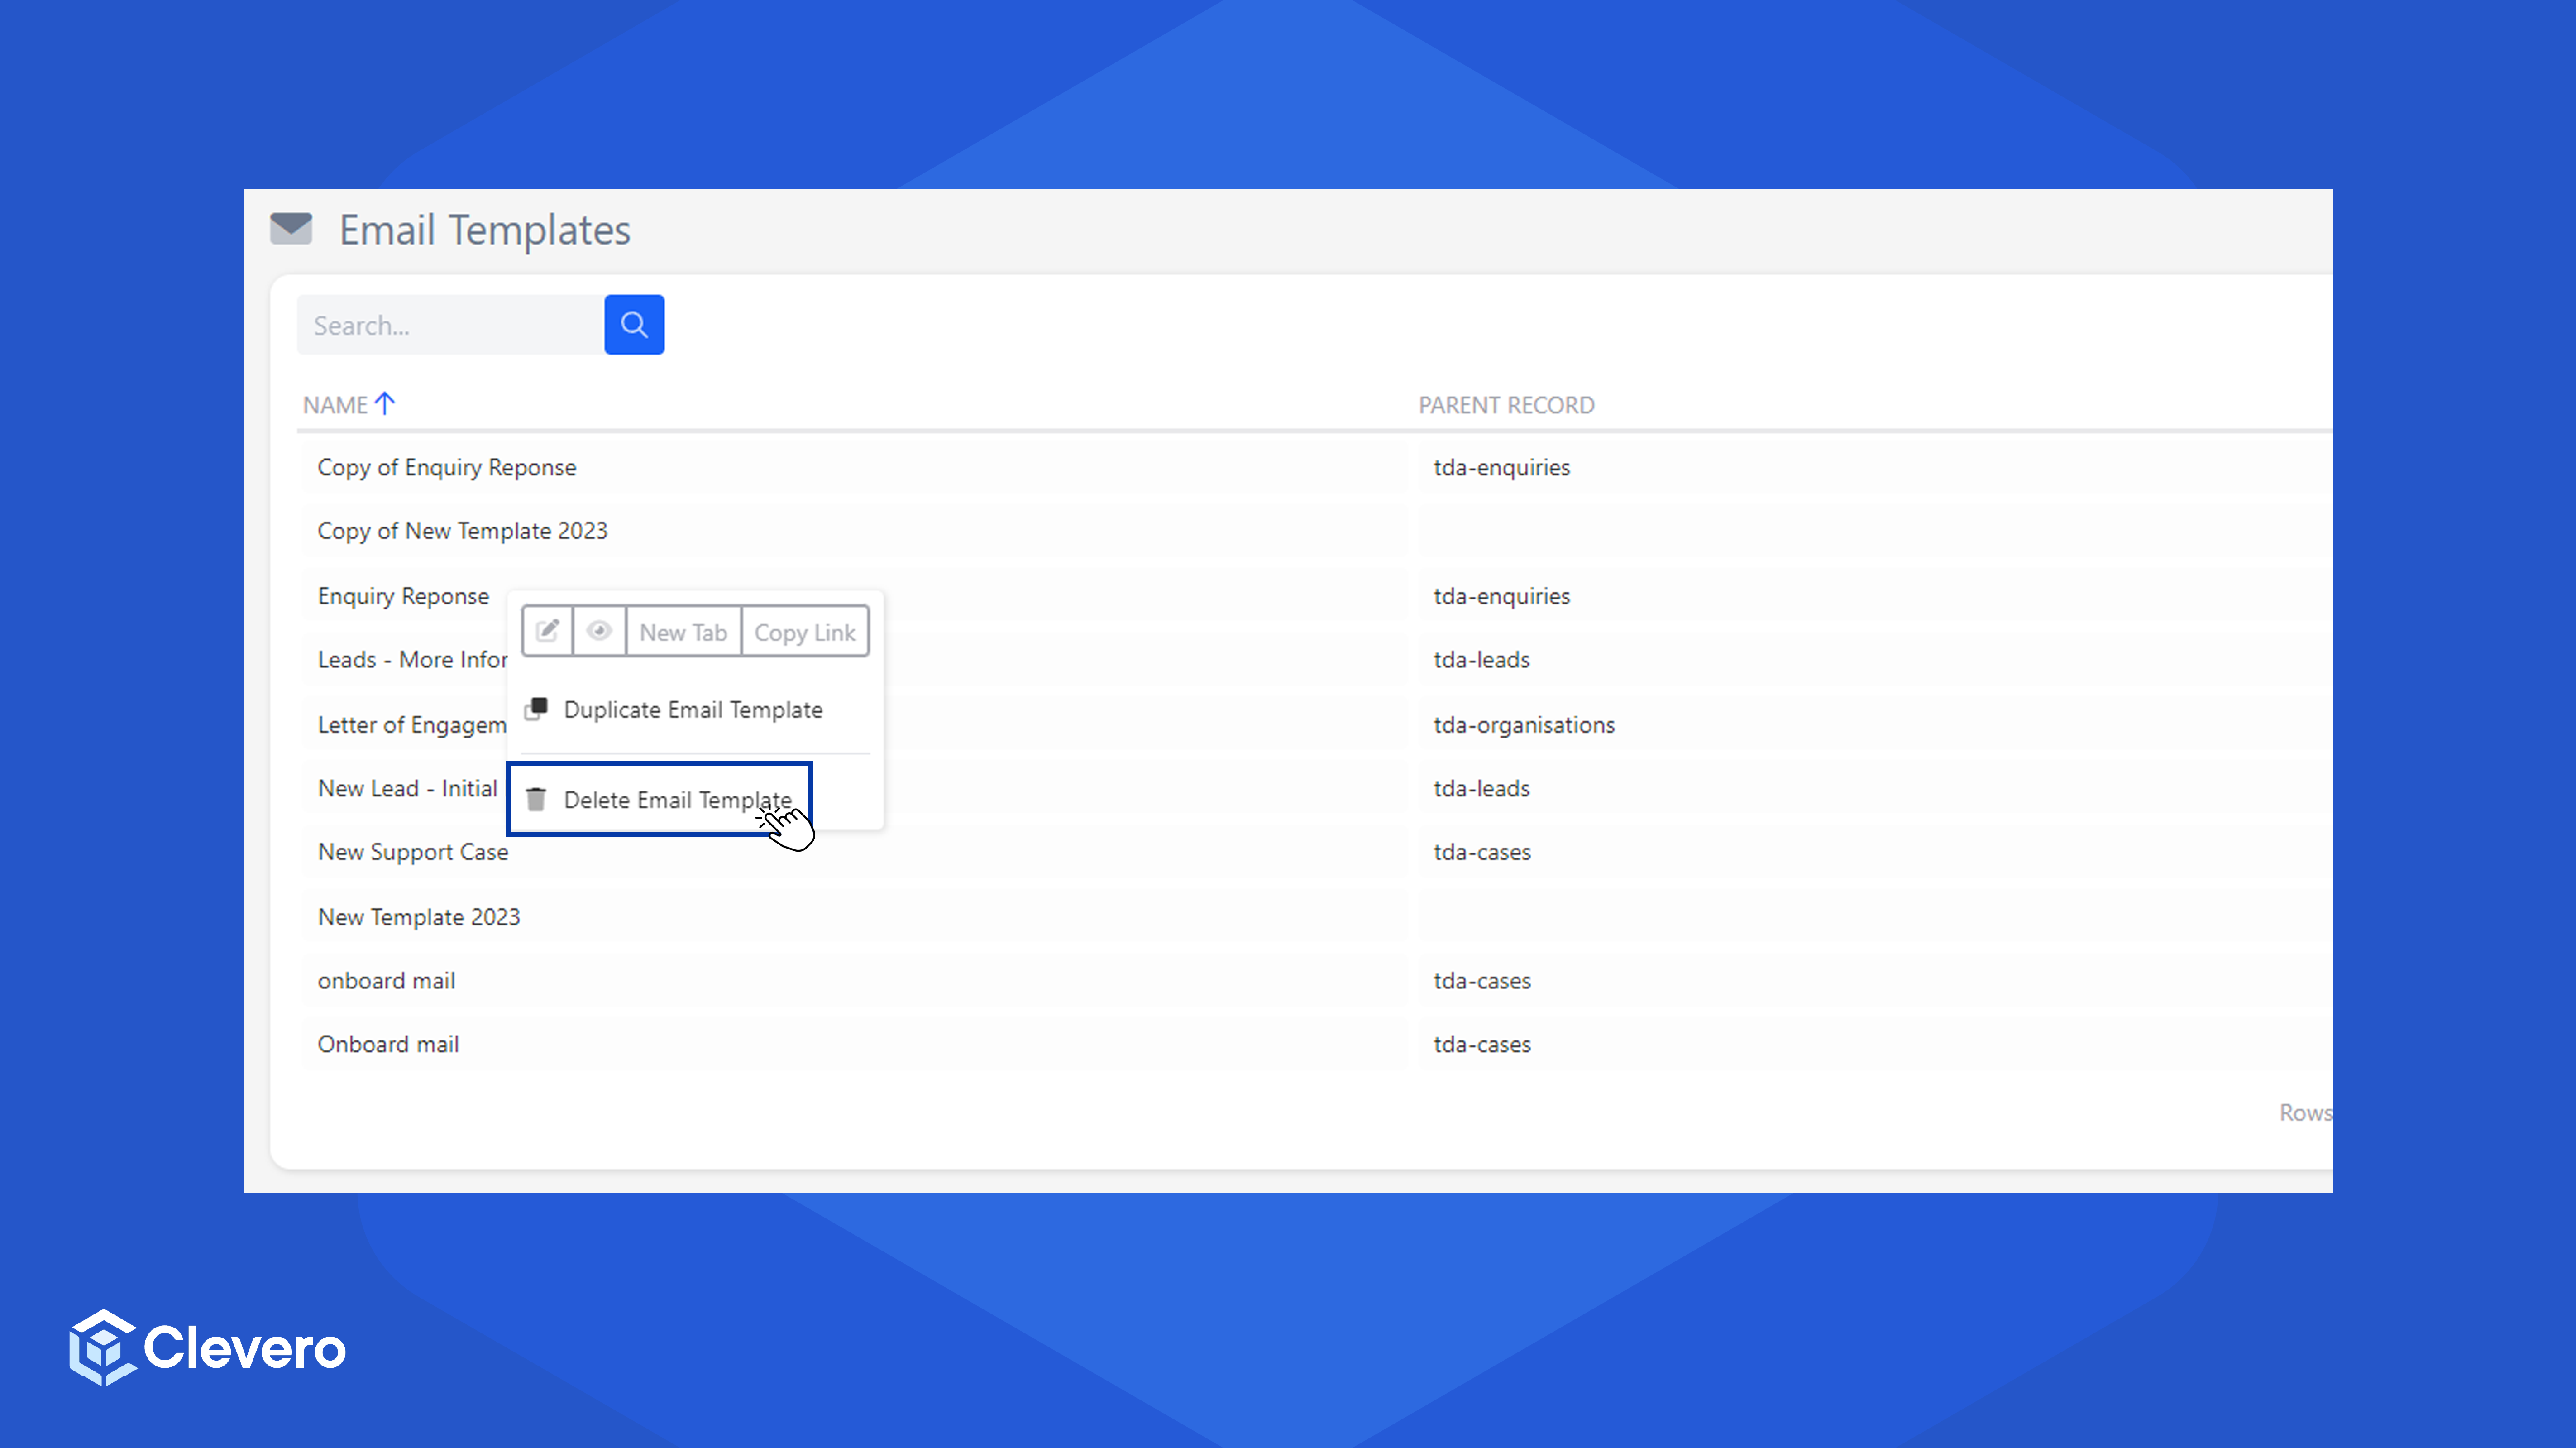Toggle sort arrow next to NAME
The height and width of the screenshot is (1448, 2576).
coord(385,404)
